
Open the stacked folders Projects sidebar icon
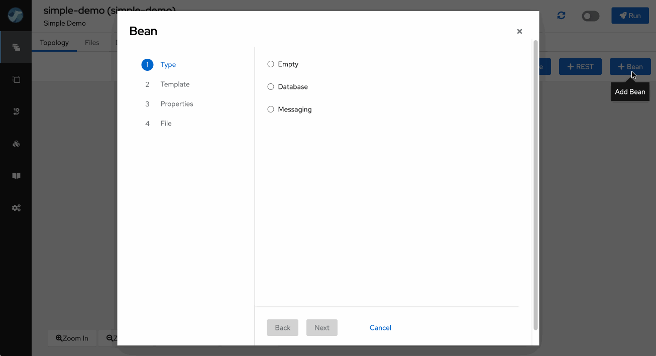point(16,47)
